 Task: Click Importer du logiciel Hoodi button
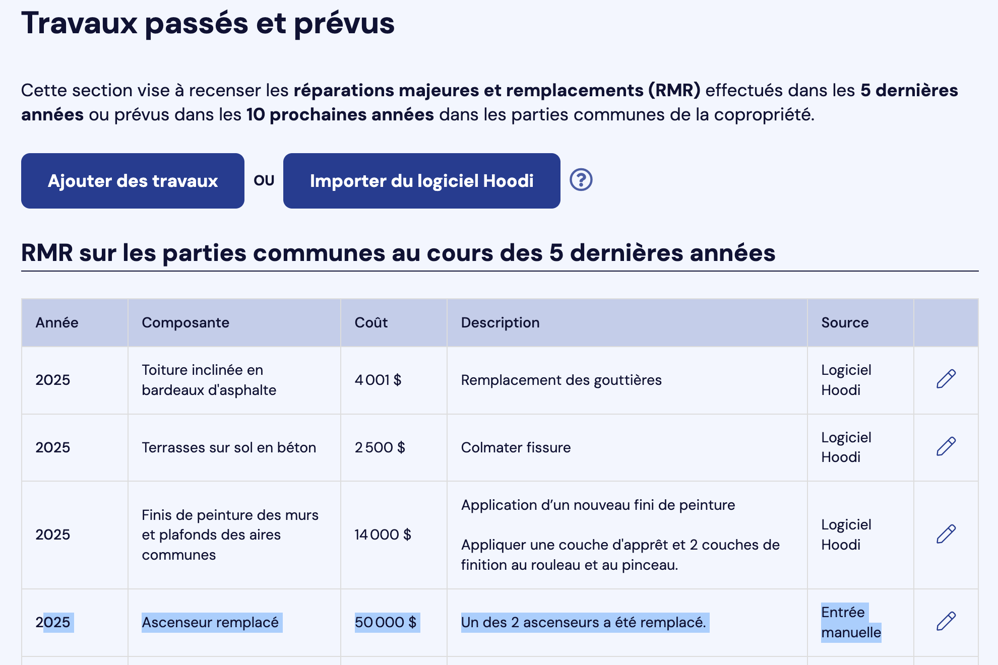point(421,181)
